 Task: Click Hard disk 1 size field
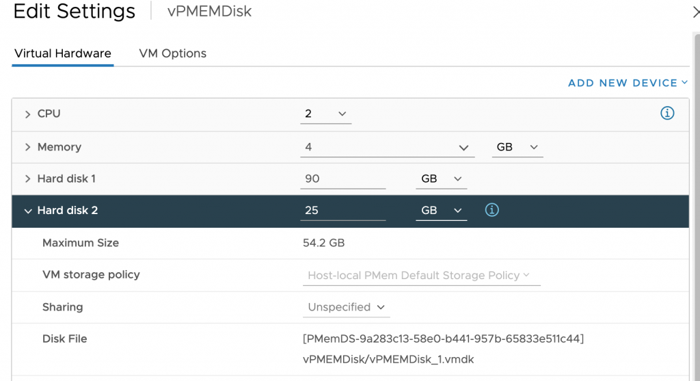[342, 179]
